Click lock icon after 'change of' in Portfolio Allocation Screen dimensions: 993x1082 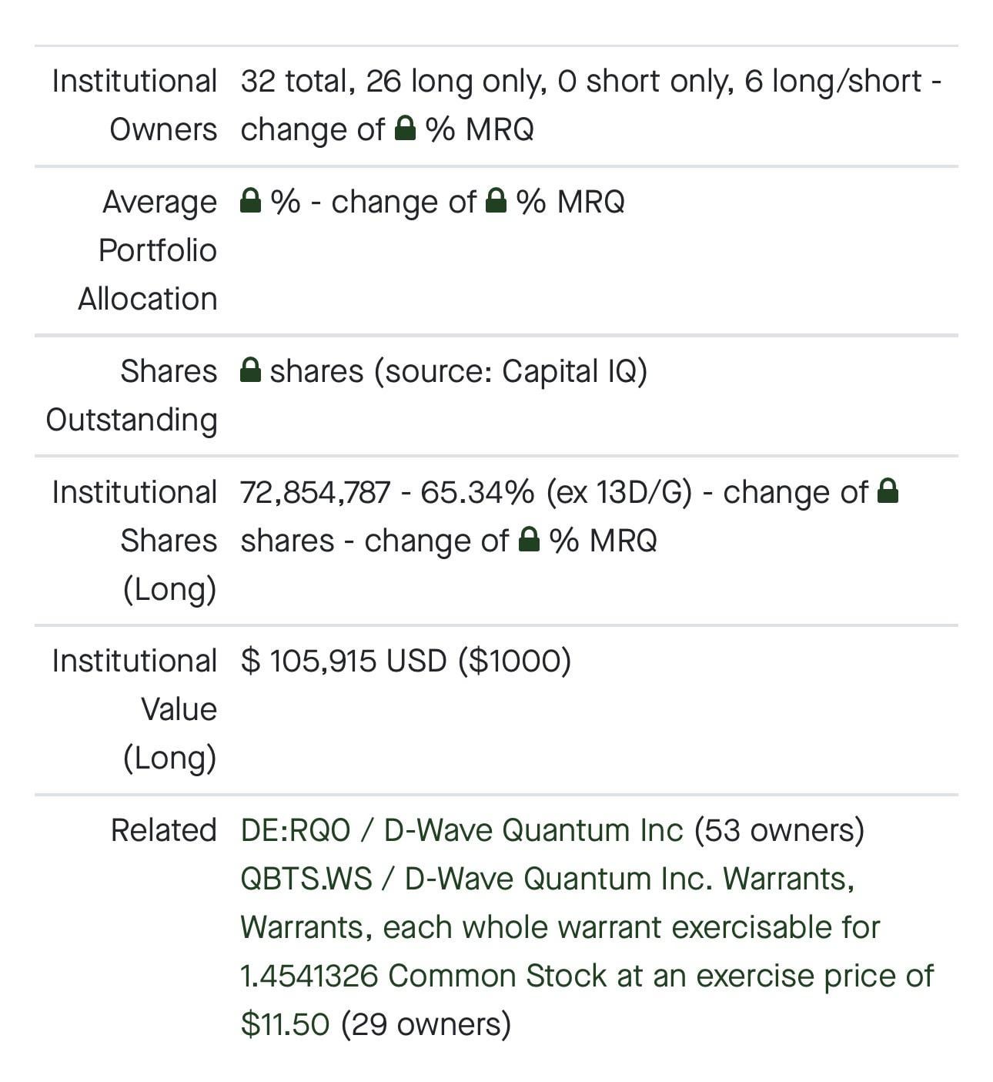point(496,200)
